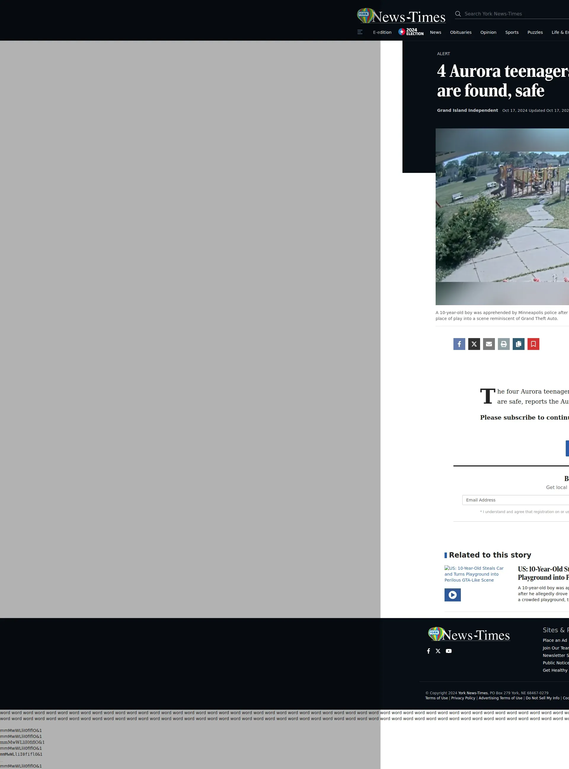Share article on X
569x769 pixels.
click(474, 344)
